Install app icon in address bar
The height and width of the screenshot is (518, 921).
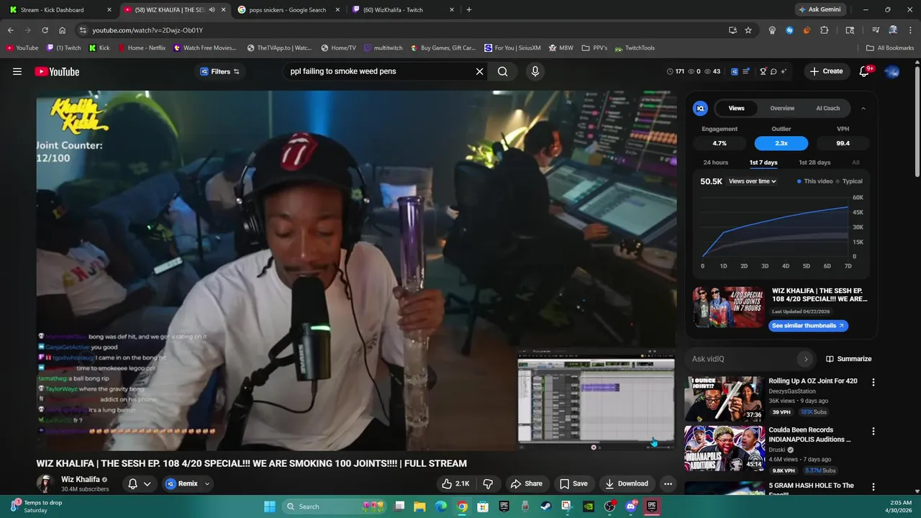click(x=732, y=30)
